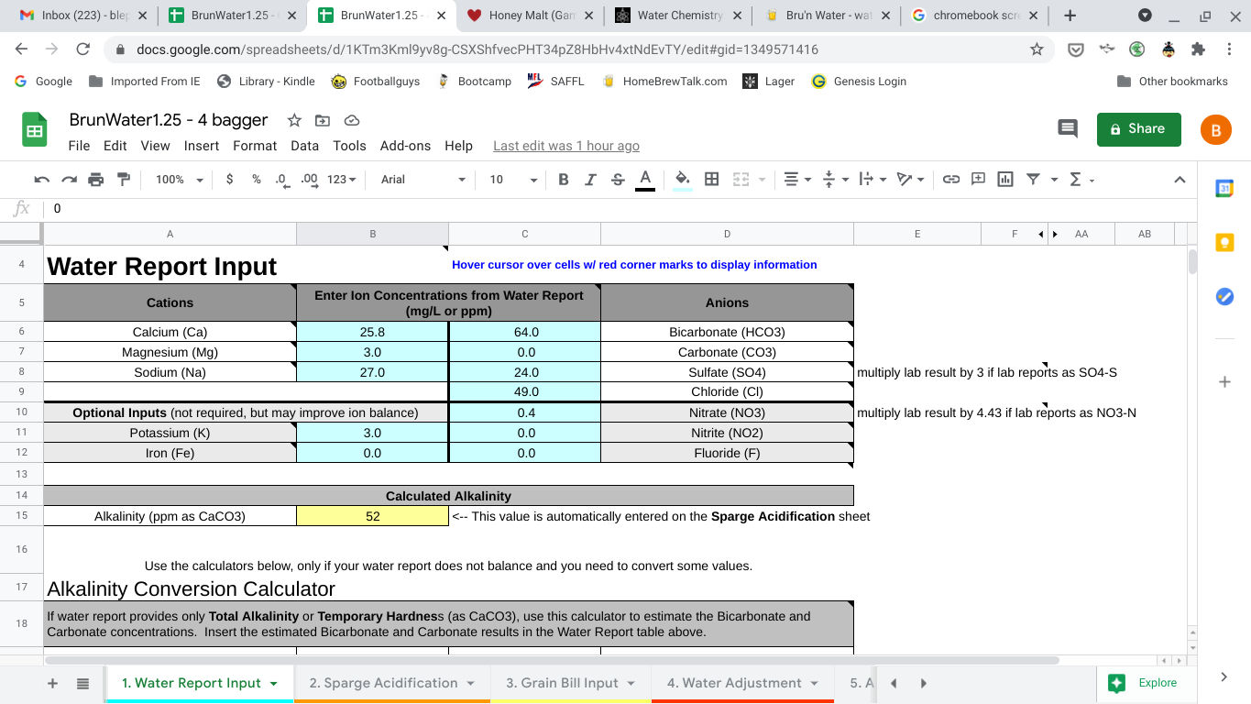Image resolution: width=1251 pixels, height=704 pixels.
Task: Open text color picker
Action: pos(645,180)
